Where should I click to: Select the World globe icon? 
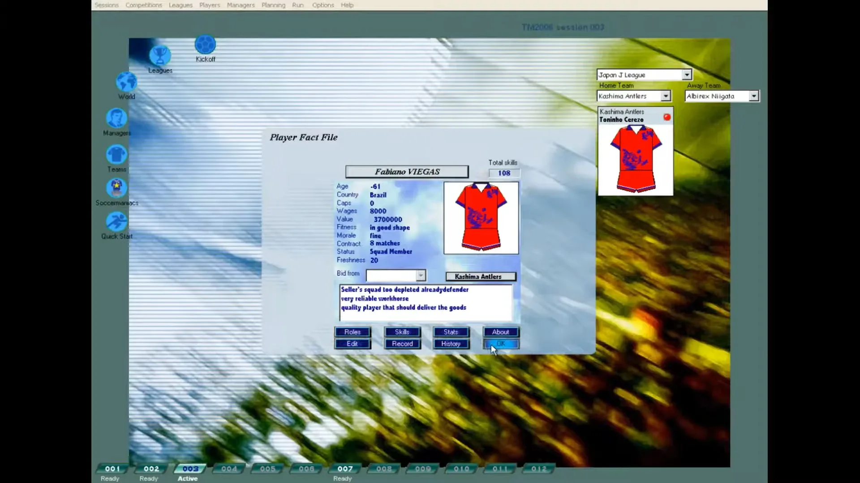coord(126,82)
